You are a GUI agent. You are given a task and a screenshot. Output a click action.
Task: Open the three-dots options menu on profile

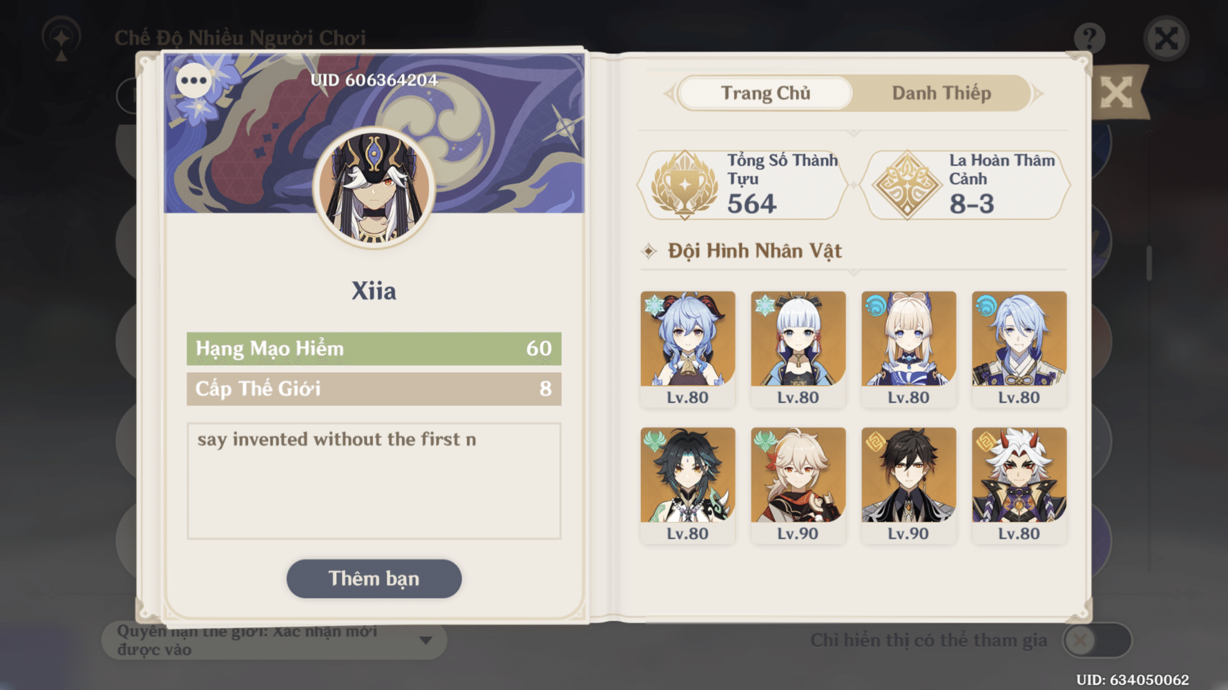193,81
